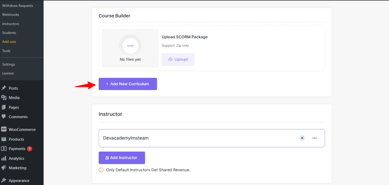
Task: Click the Pages icon in sidebar
Action: (x=4, y=108)
